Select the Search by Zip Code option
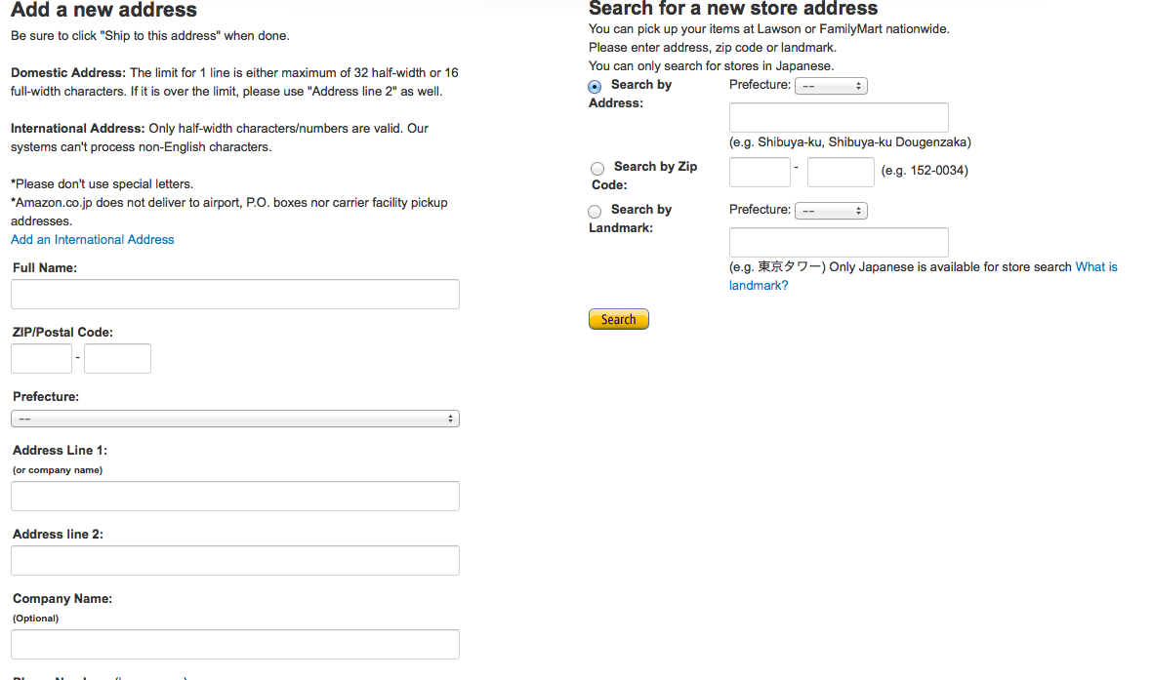Viewport: 1152px width, 680px height. (x=597, y=169)
